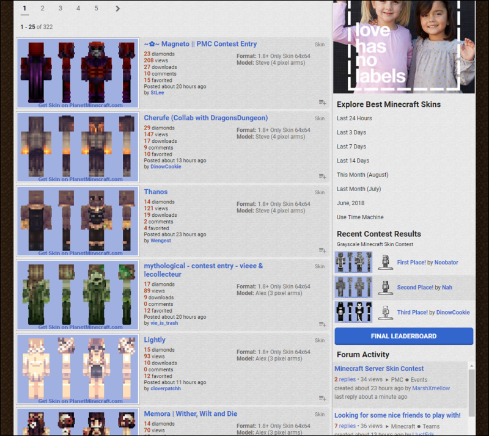Visit DinowCookie profile in contest results
489x436 pixels.
tap(453, 312)
